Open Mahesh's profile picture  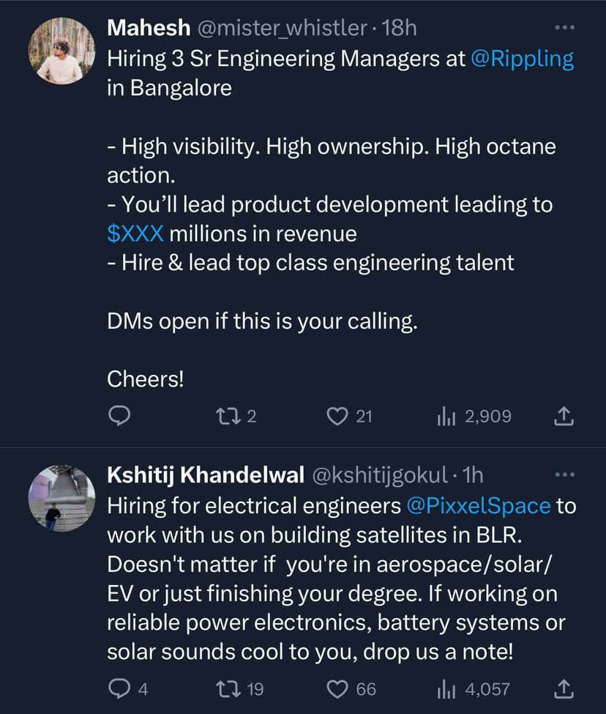click(x=61, y=51)
